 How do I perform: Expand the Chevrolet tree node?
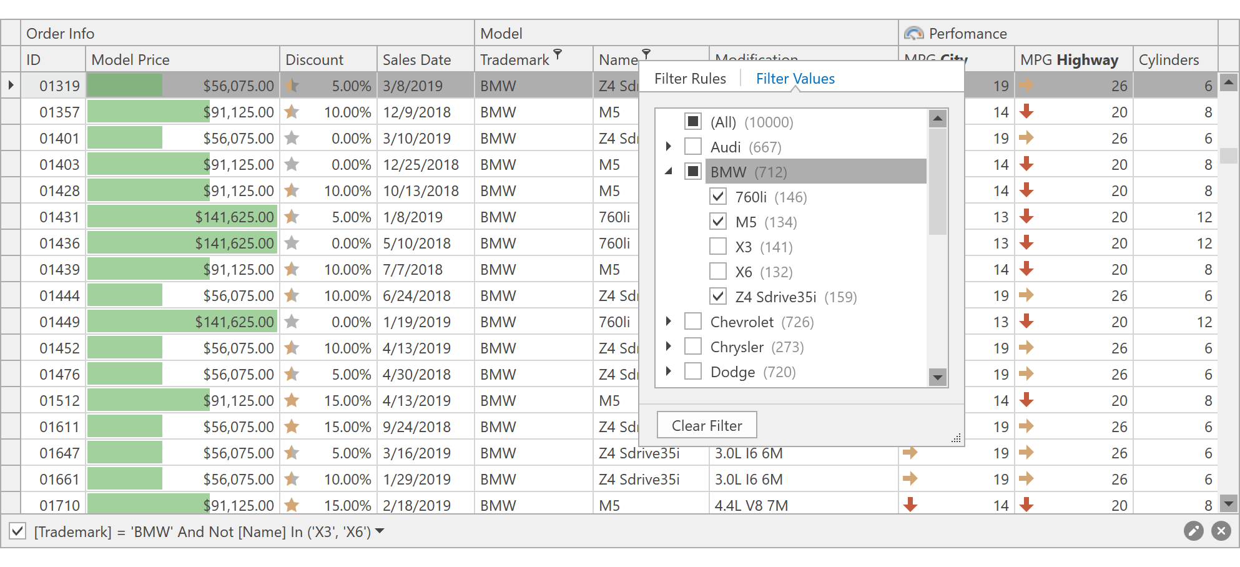[669, 321]
